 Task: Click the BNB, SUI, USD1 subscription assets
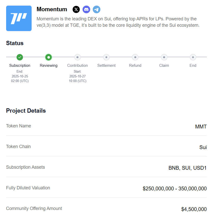pos(187,168)
